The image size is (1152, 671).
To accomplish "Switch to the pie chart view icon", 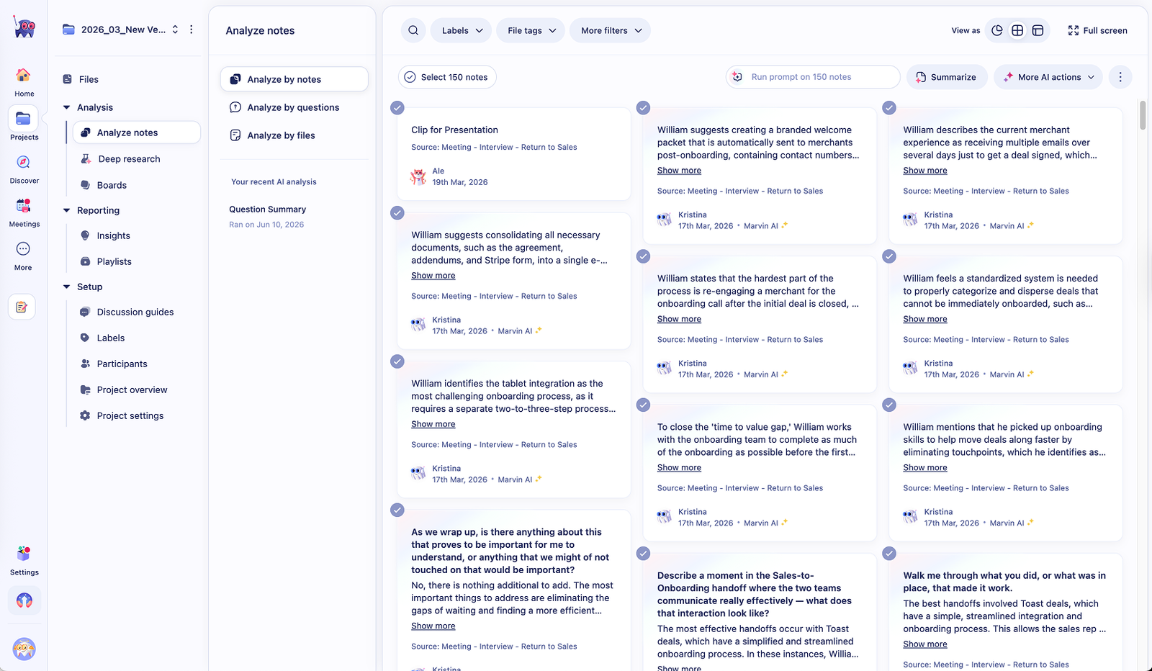I will [997, 30].
